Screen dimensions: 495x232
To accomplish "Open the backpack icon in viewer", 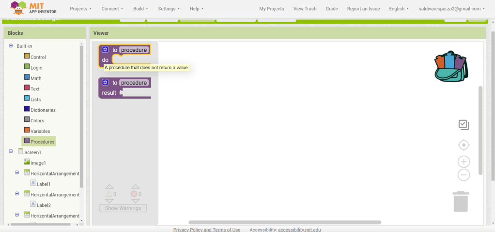I will point(451,66).
